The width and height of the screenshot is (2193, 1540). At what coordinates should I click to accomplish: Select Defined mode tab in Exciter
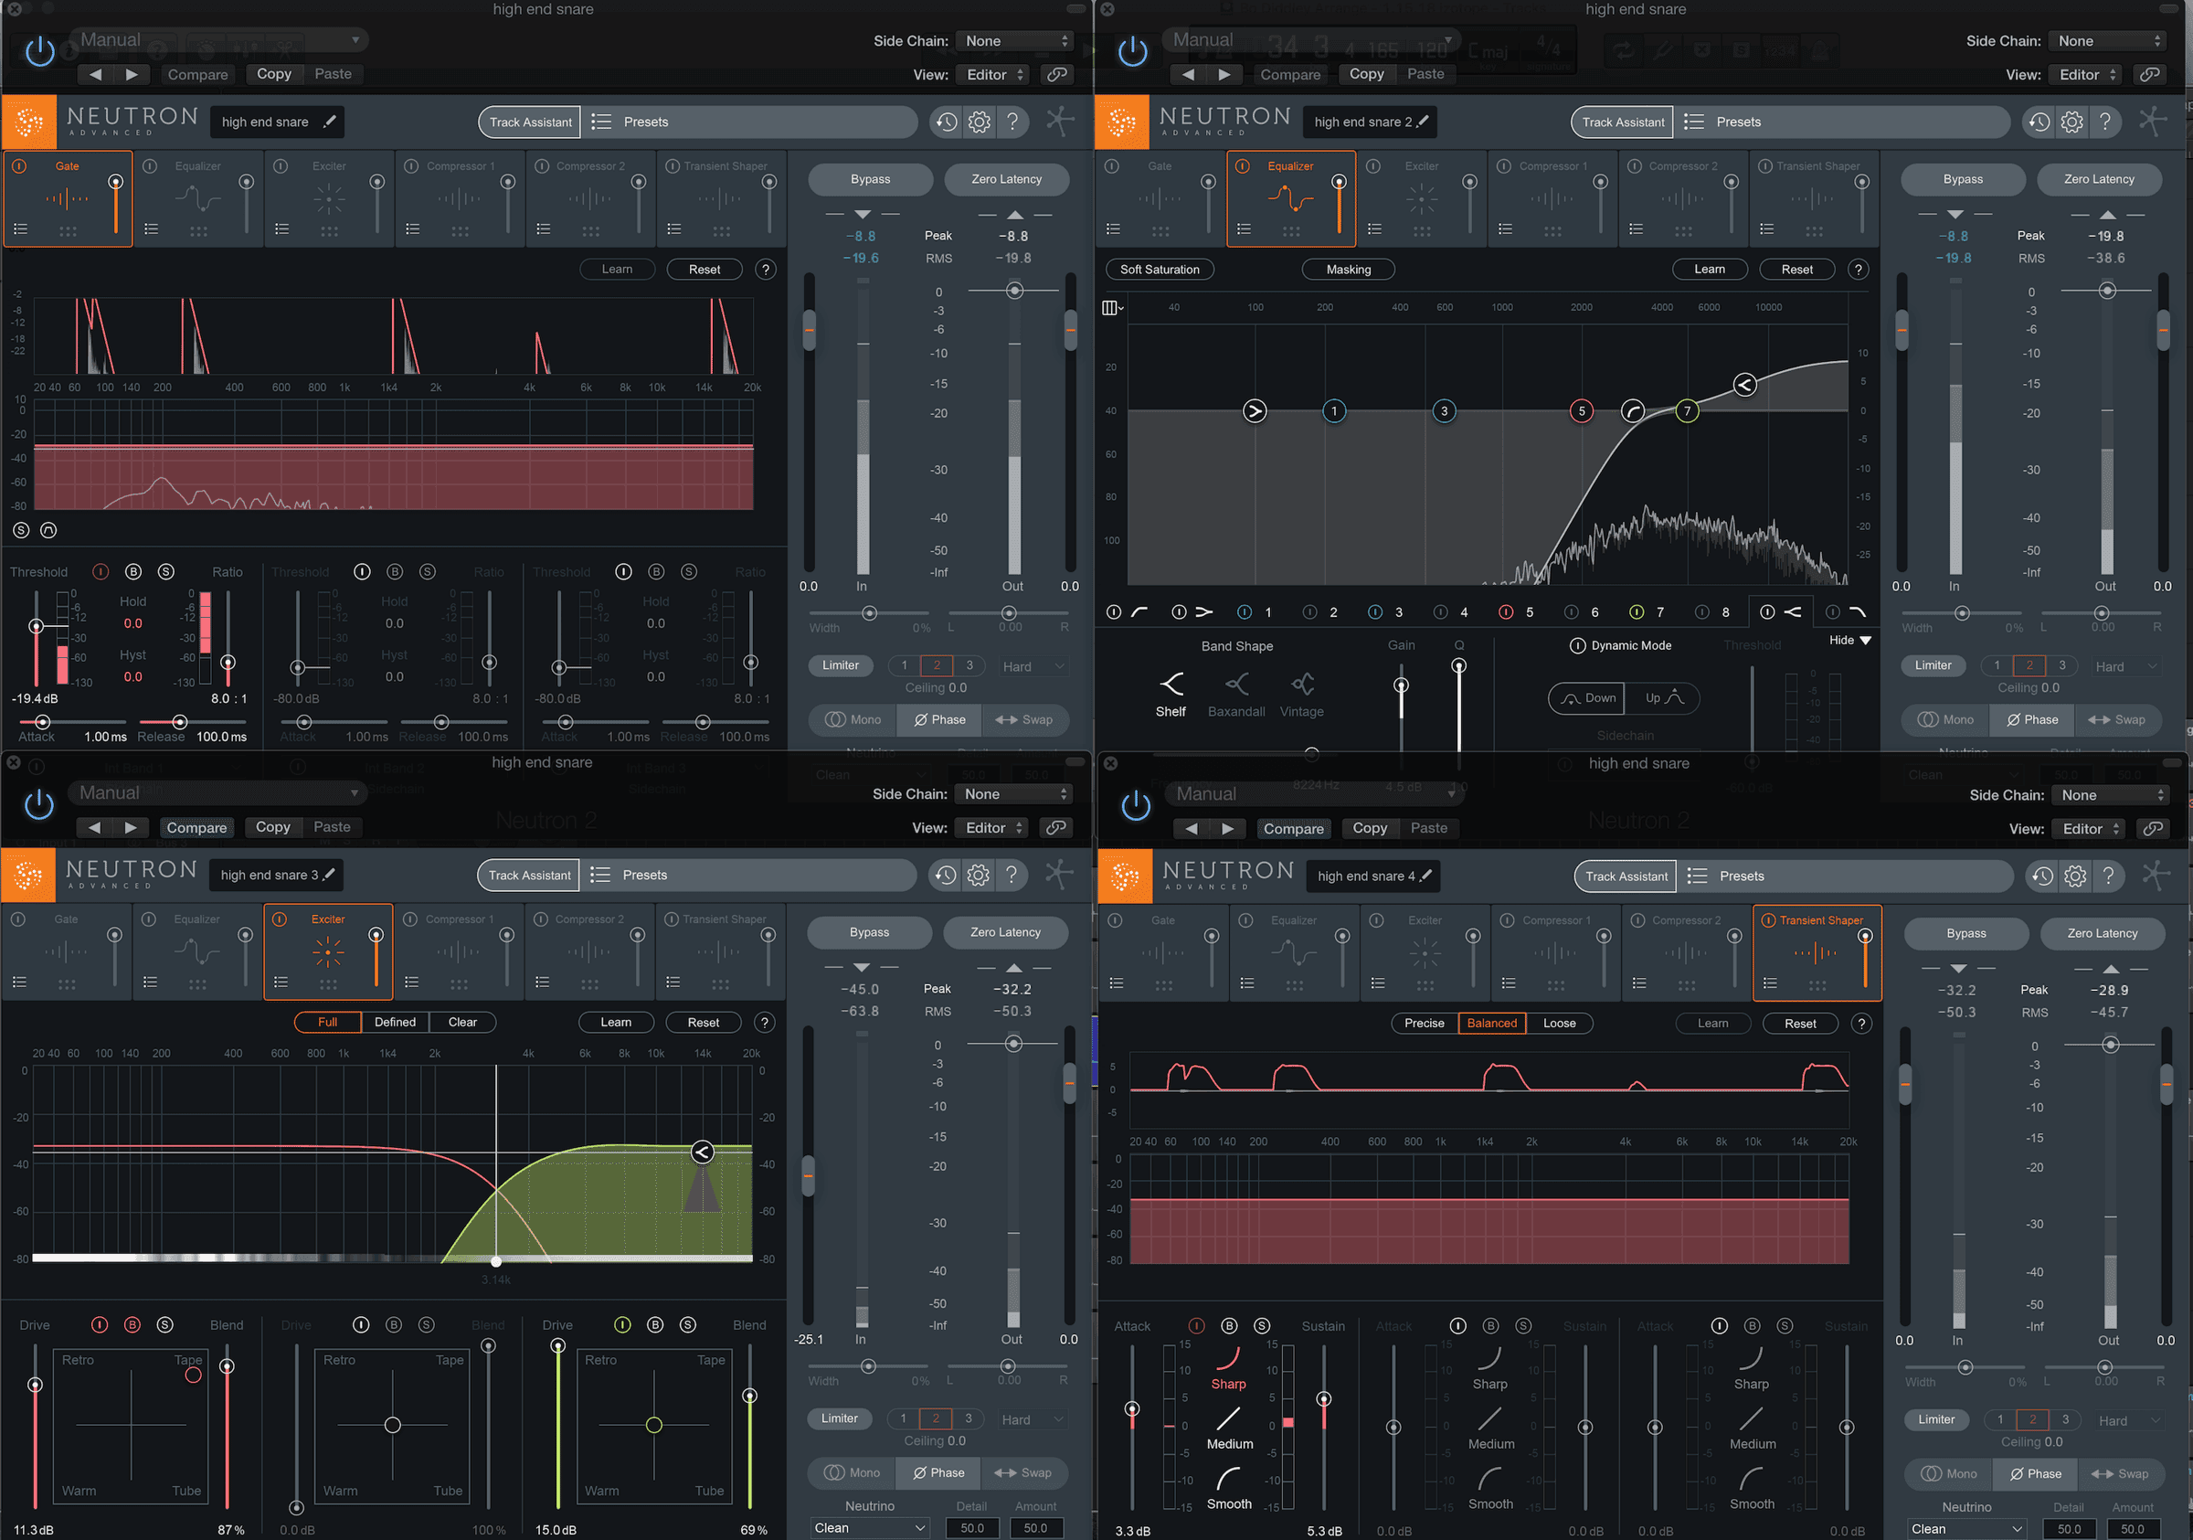coord(396,1022)
